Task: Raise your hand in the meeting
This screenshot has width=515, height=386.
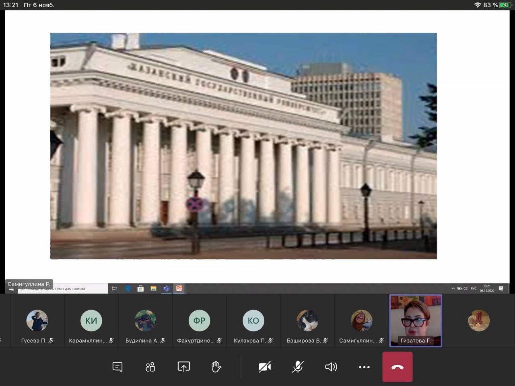Action: [x=216, y=367]
